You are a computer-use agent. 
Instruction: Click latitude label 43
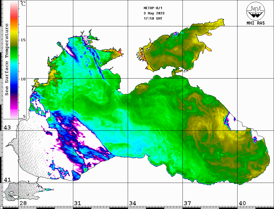[7, 128]
